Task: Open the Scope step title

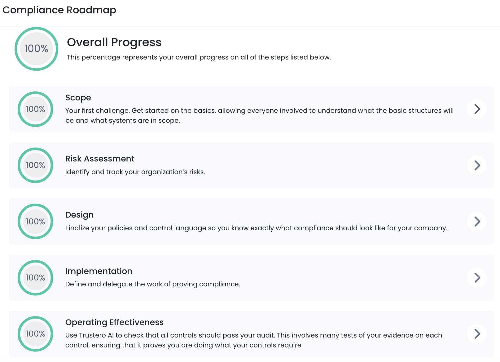Action: [x=78, y=98]
